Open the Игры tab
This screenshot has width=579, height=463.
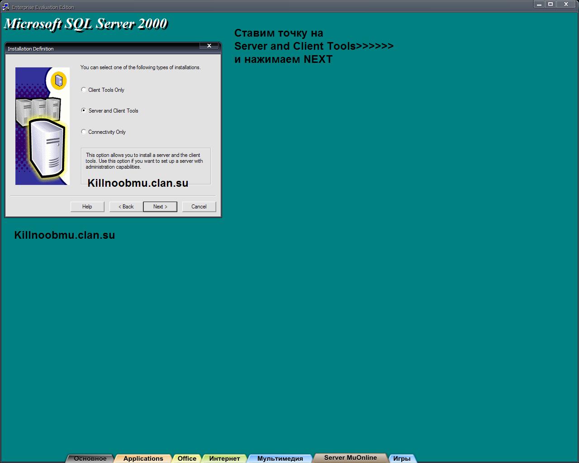[402, 458]
